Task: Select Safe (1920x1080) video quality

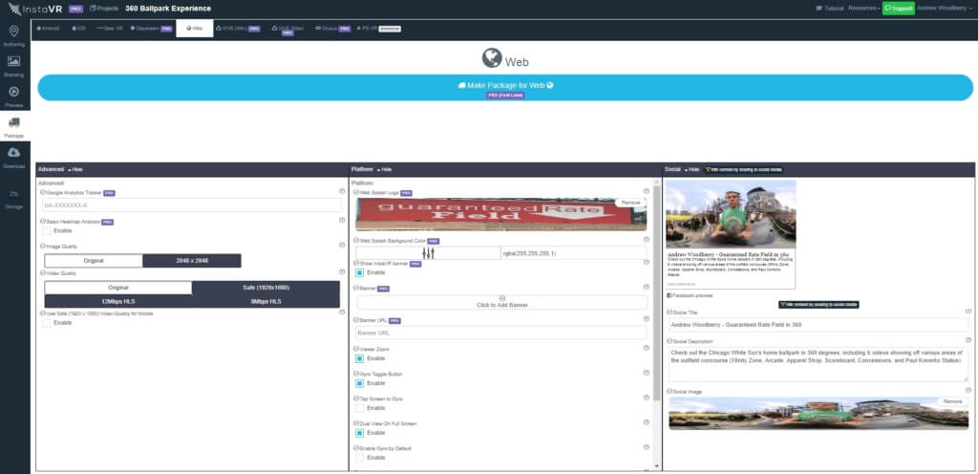Action: click(x=266, y=288)
